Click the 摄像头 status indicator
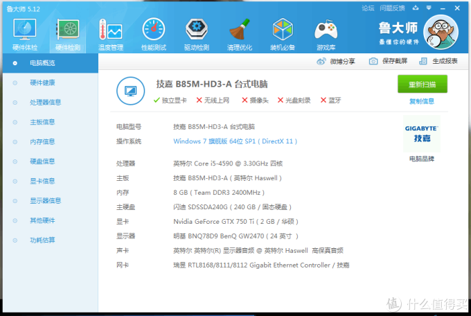Image resolution: width=471 pixels, height=316 pixels. coord(256,100)
